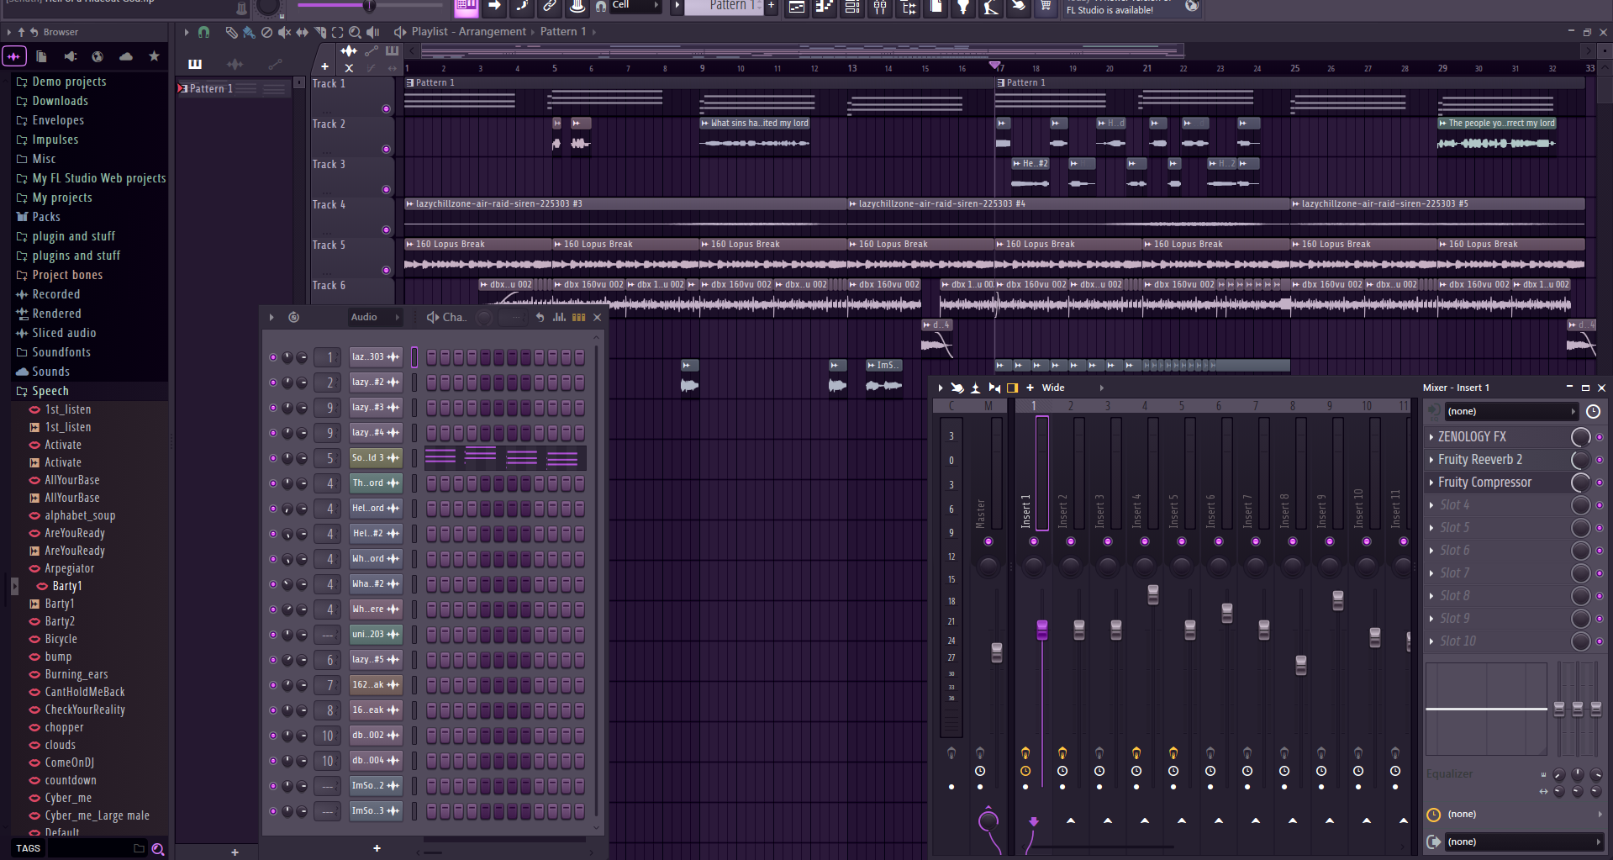Click the browser search magnifier icon near TAGS
This screenshot has height=860, width=1613.
(x=157, y=849)
